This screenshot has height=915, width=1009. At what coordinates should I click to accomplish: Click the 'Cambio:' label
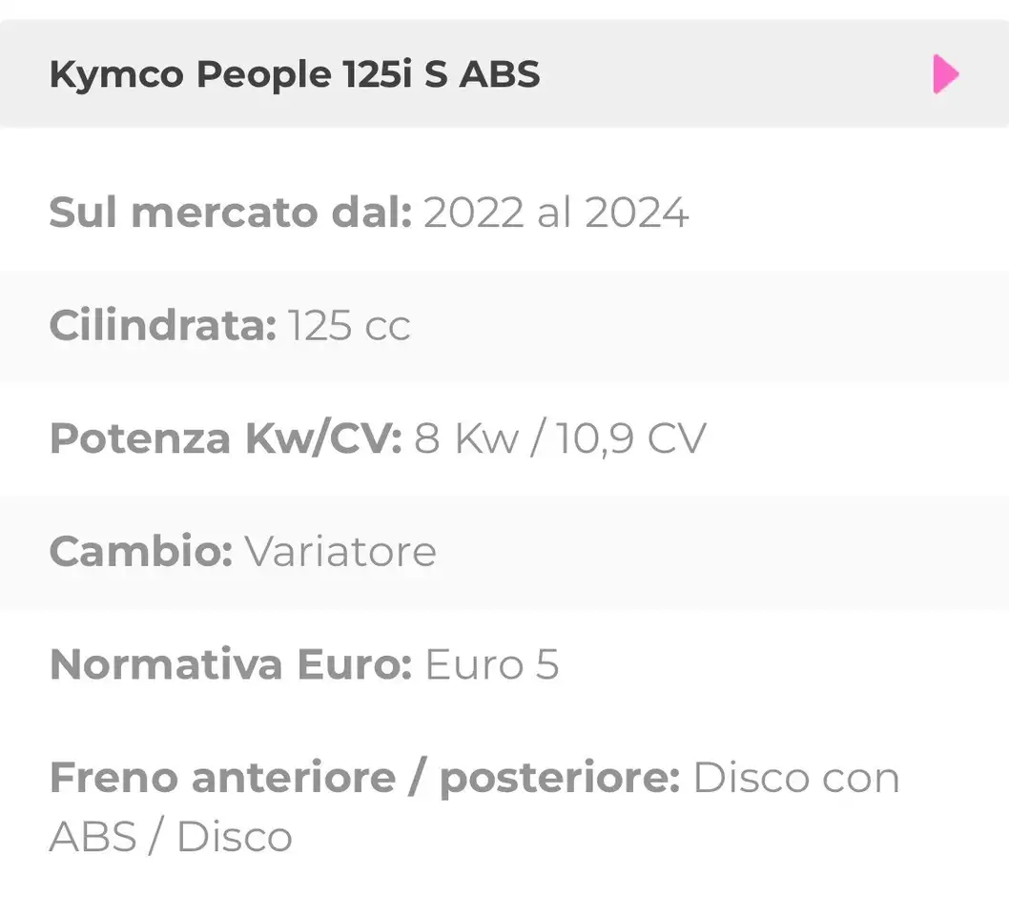141,552
